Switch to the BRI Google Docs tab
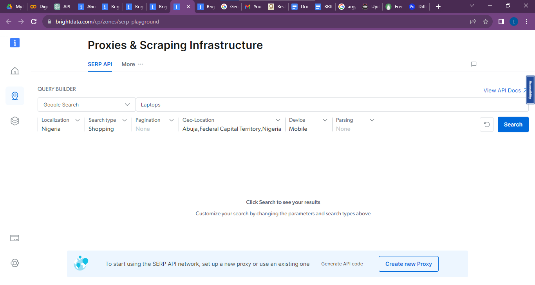This screenshot has height=285, width=535. click(x=324, y=7)
